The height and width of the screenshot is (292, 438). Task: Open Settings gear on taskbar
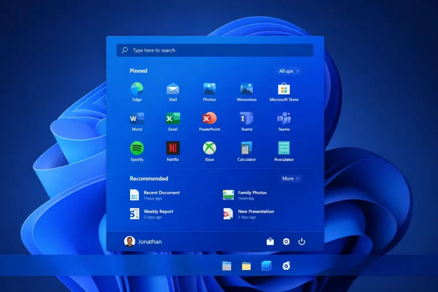(x=286, y=266)
